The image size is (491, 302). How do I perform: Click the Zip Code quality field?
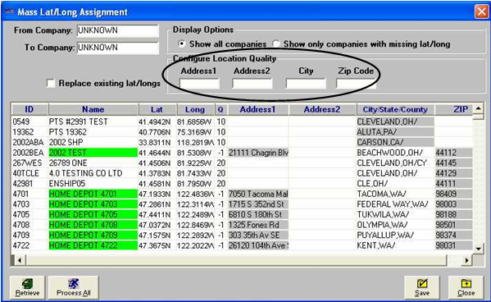(356, 84)
